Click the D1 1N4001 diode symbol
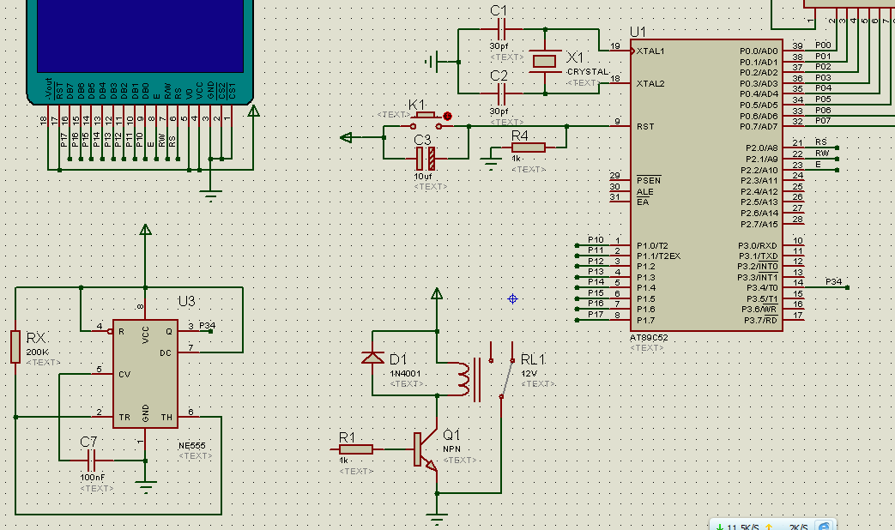Image resolution: width=895 pixels, height=530 pixels. tap(372, 358)
